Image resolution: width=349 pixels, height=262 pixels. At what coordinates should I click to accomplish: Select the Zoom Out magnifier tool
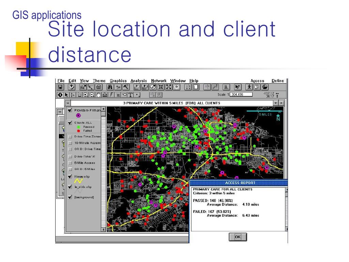92,95
